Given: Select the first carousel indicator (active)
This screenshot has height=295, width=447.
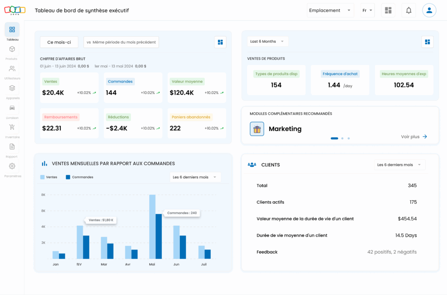Looking at the screenshot, I should tap(334, 138).
